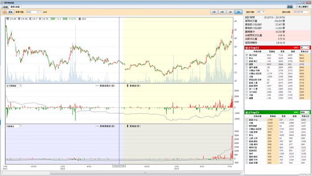Select the highlighted 2-year range button
This screenshot has width=312, height=176.
(x=238, y=12)
